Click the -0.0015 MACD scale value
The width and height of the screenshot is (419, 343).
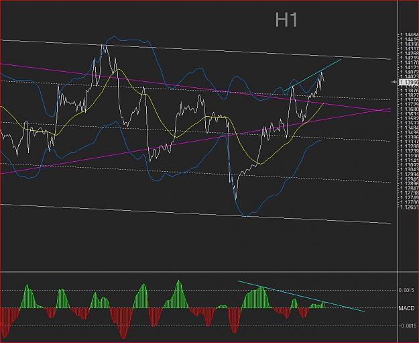coord(408,326)
